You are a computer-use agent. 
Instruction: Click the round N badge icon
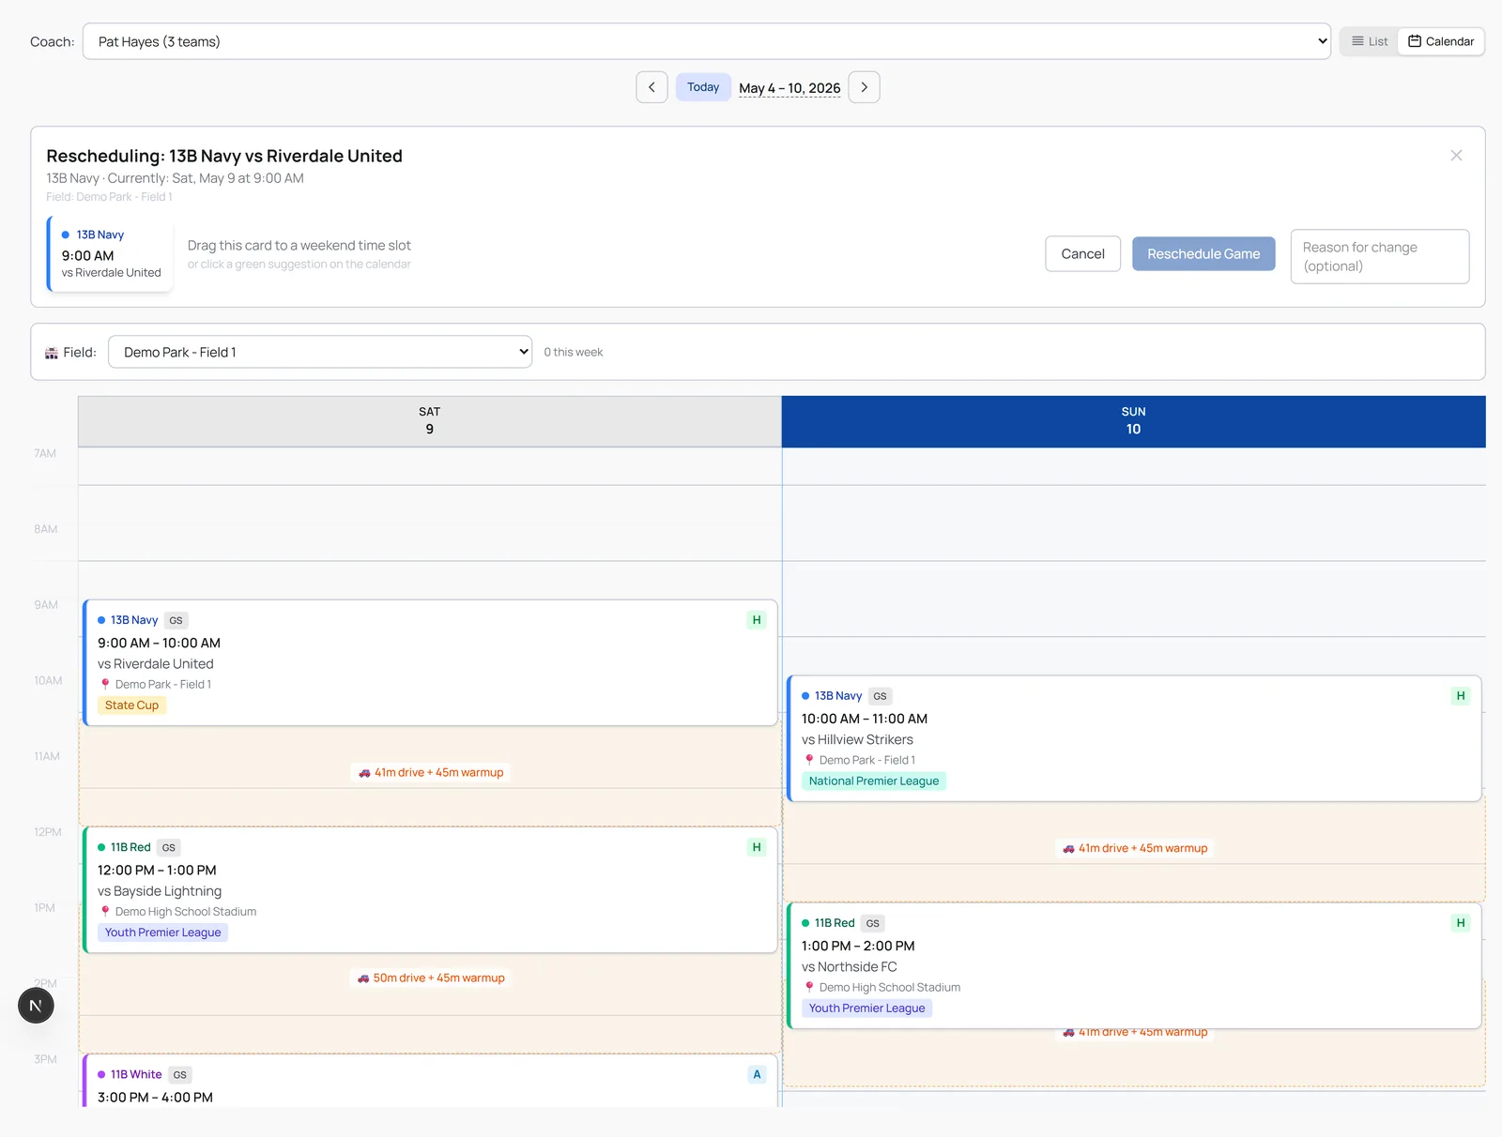click(x=36, y=1006)
